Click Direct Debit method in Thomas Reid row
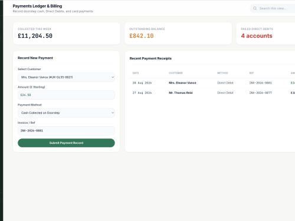Viewport: 295px width, 221px height. coord(225,93)
